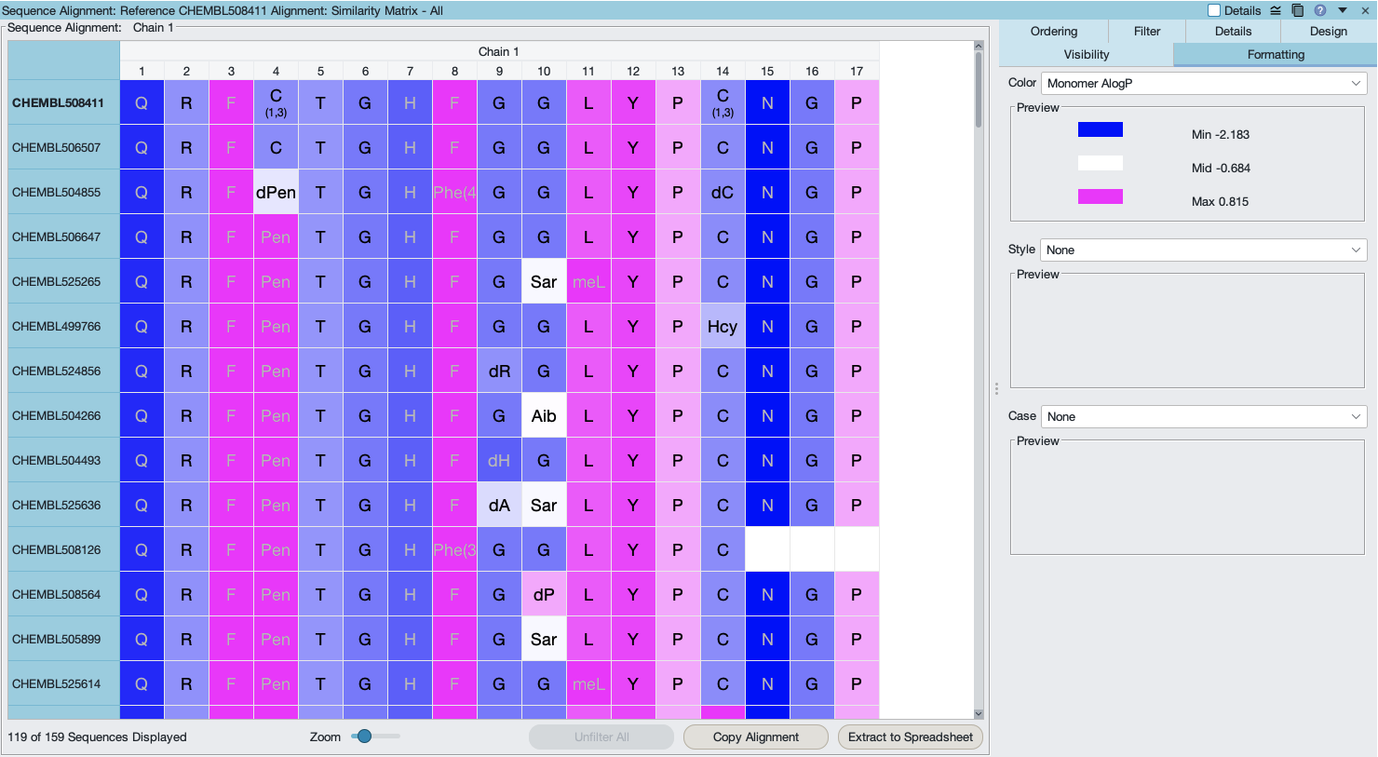Viewport: 1378px width, 757px height.
Task: Click the dP cell in CHEMBL508564 row
Action: [x=544, y=594]
